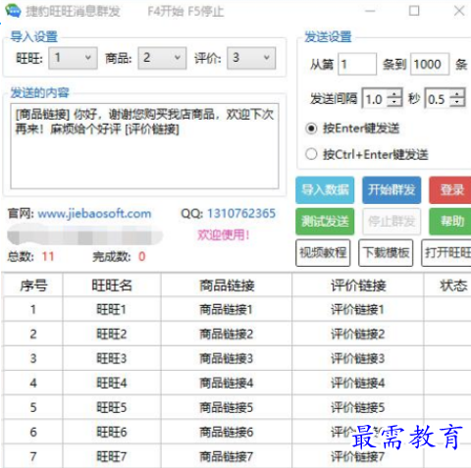Image resolution: width=471 pixels, height=468 pixels.
Task: Click the 条到 end number field showing 1000
Action: (x=430, y=64)
